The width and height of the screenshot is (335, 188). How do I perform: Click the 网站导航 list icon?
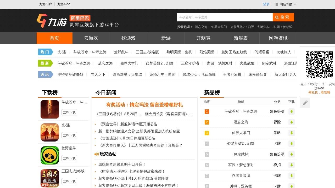click(276, 4)
